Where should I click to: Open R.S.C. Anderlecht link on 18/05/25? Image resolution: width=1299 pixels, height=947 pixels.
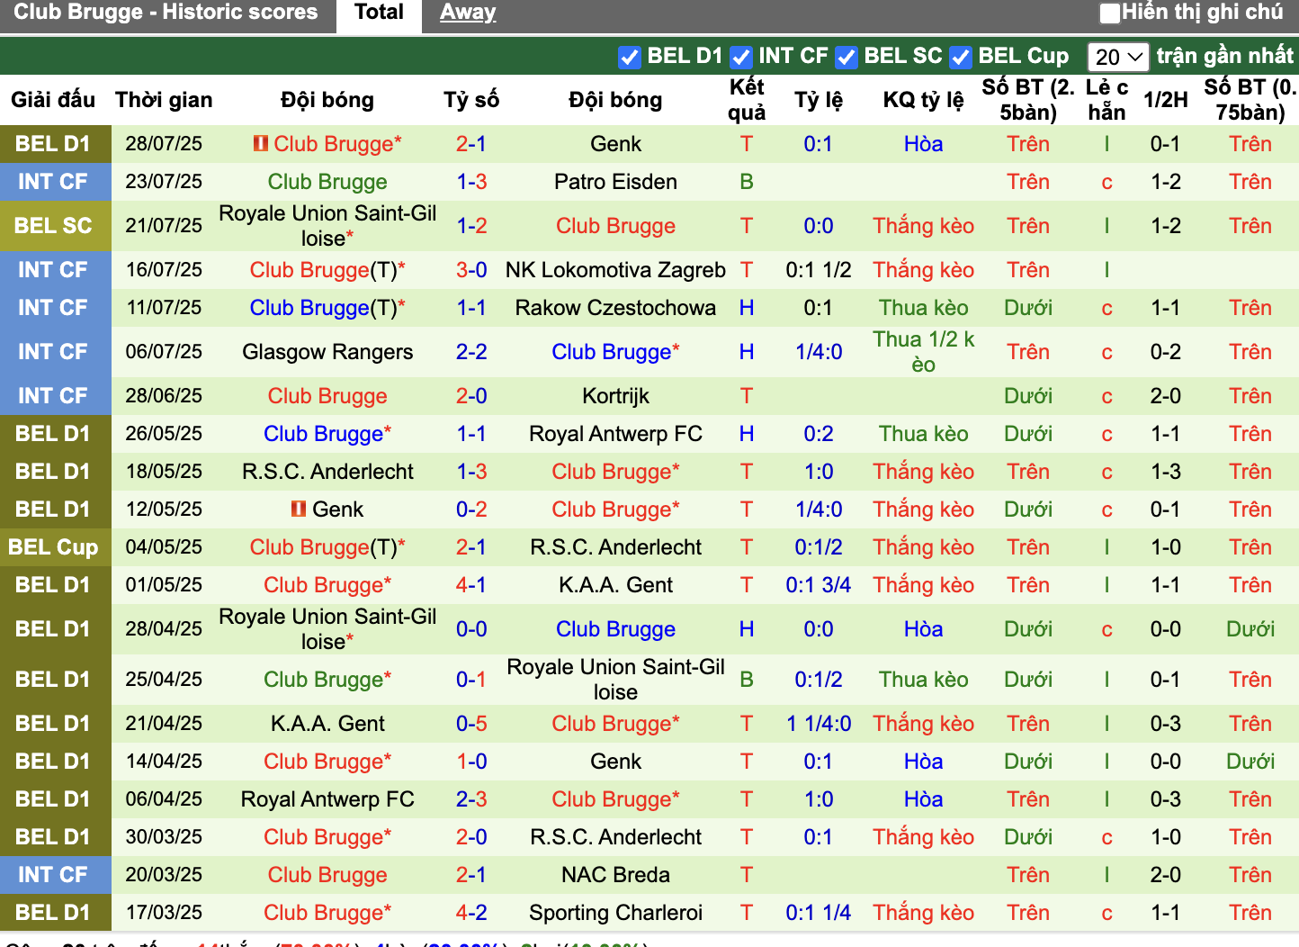click(327, 472)
